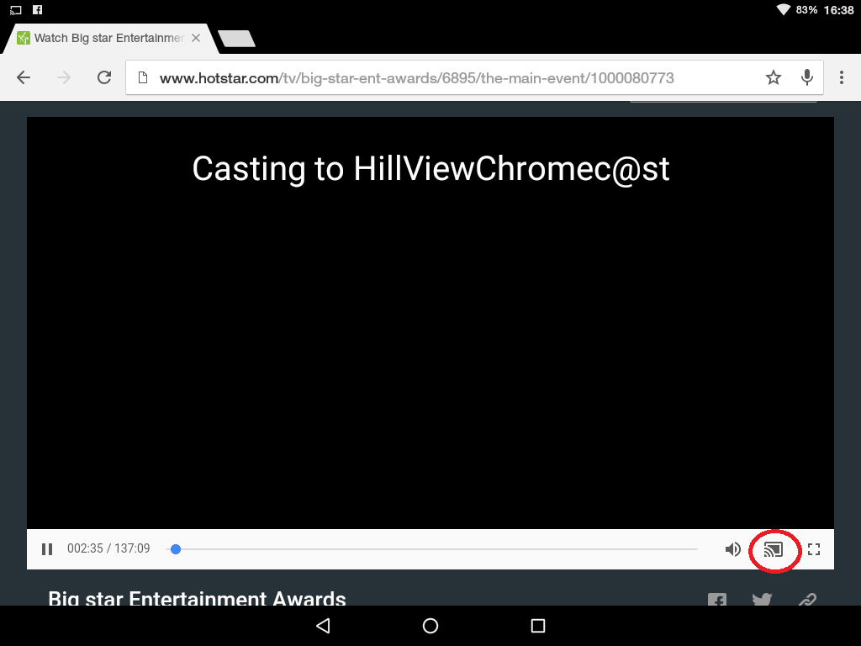Bookmark this page with the star icon
Image resolution: width=861 pixels, height=646 pixels.
pyautogui.click(x=774, y=77)
